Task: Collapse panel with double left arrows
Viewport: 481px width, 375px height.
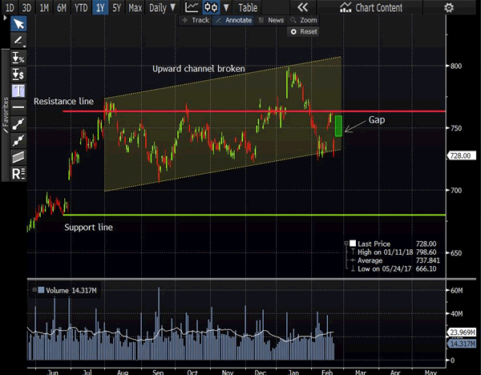Action: (302, 7)
